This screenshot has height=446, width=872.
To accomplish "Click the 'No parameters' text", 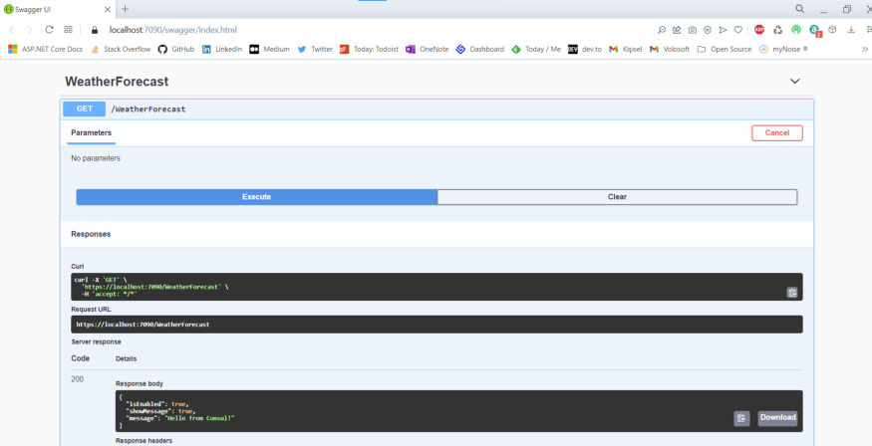I will coord(96,159).
